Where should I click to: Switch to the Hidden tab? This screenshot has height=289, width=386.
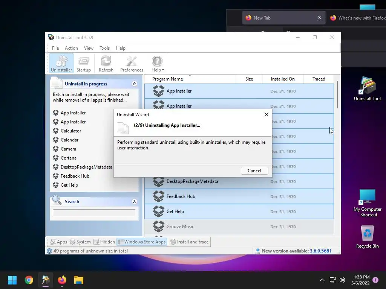click(x=104, y=242)
